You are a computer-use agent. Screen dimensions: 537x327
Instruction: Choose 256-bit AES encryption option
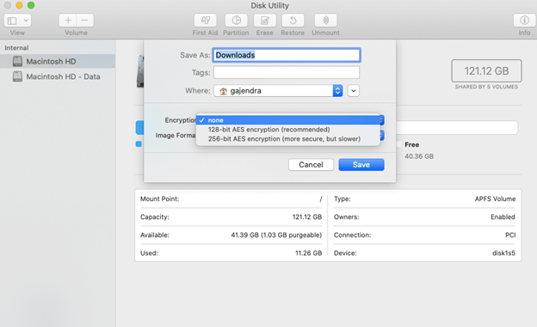pyautogui.click(x=288, y=139)
